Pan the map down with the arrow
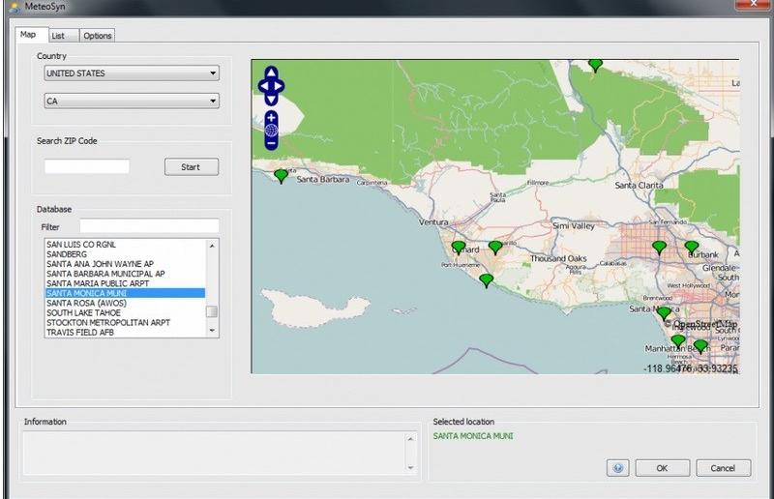774x499 pixels. [x=272, y=99]
